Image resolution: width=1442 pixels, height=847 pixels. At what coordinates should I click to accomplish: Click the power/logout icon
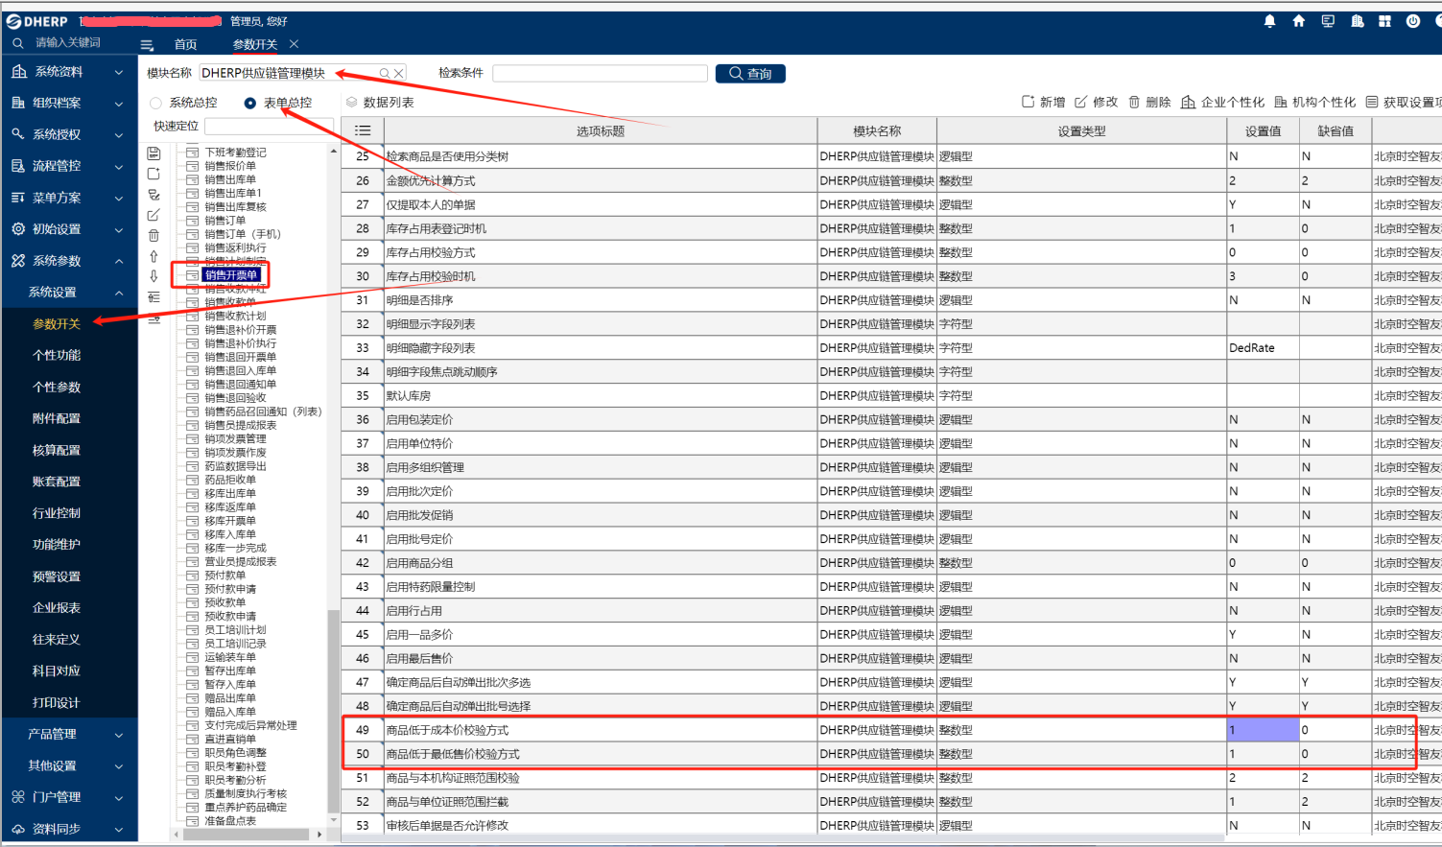(x=1413, y=21)
